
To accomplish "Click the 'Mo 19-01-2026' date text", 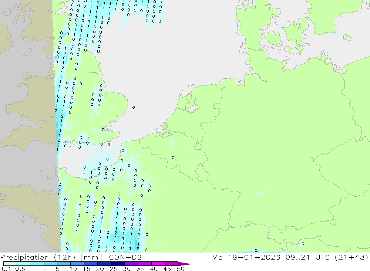I will coord(246,257).
